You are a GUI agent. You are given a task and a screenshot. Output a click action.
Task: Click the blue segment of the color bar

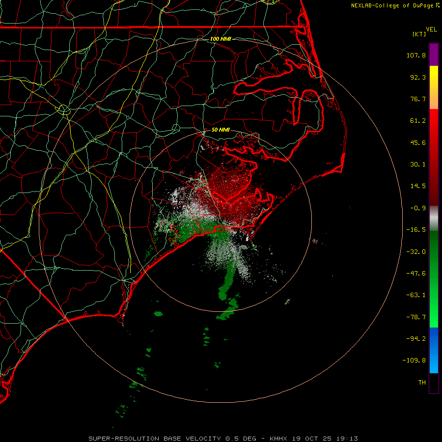click(434, 350)
